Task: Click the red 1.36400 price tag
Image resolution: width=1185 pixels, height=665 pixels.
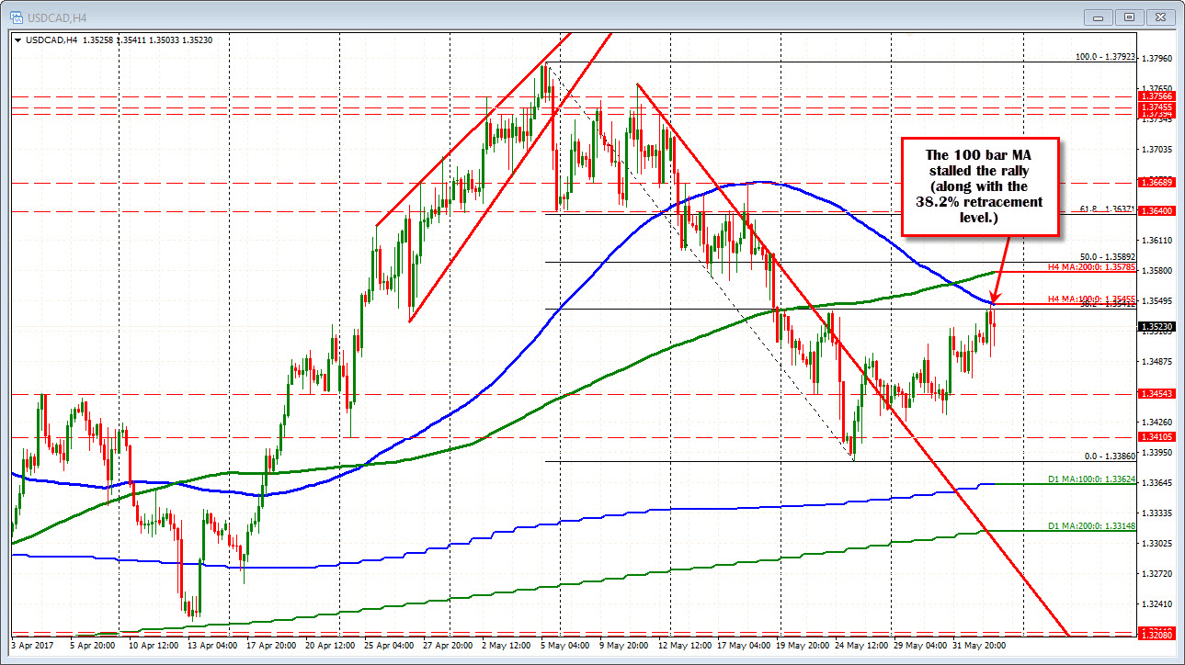Action: [1156, 210]
